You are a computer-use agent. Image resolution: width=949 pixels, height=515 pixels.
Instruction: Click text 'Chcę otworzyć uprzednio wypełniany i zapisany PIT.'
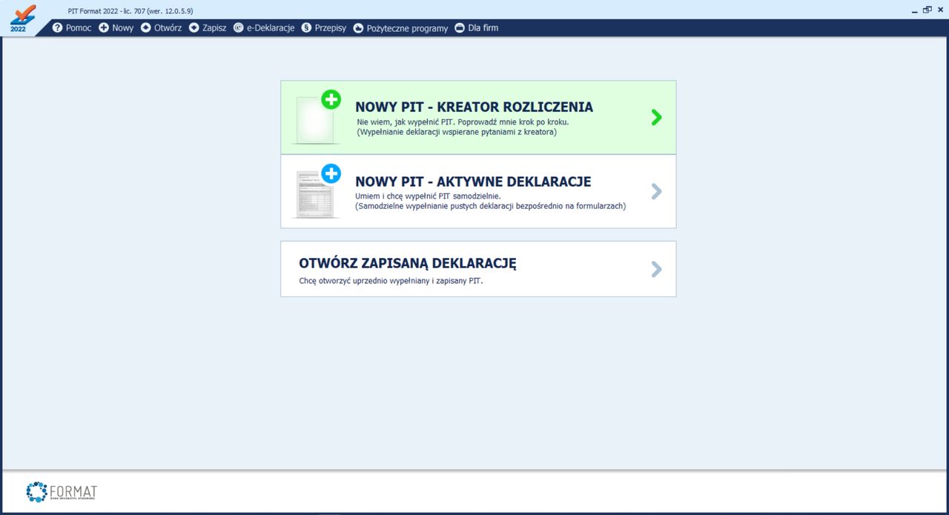click(x=391, y=281)
